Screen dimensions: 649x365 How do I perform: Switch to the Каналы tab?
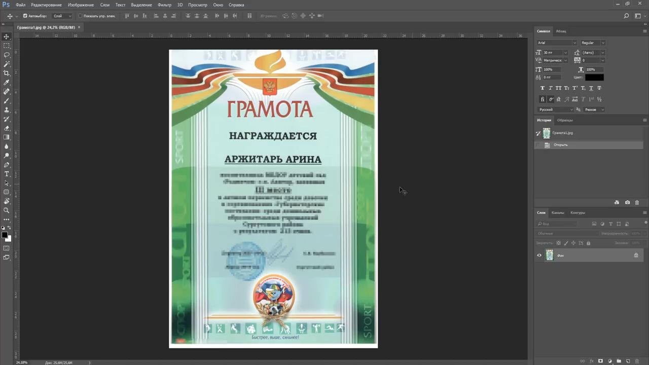click(x=558, y=212)
